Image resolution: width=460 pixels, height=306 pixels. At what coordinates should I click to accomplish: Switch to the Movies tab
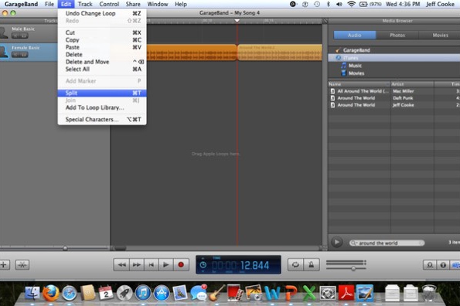tap(440, 36)
